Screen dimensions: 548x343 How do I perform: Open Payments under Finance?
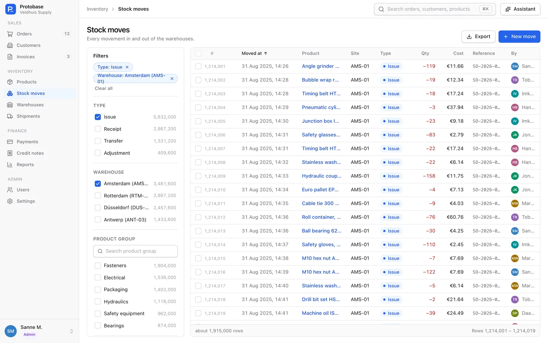click(x=39, y=142)
